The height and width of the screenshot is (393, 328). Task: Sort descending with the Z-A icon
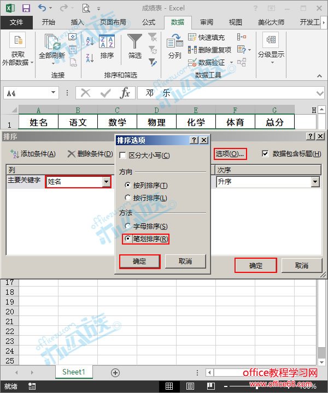coord(90,58)
